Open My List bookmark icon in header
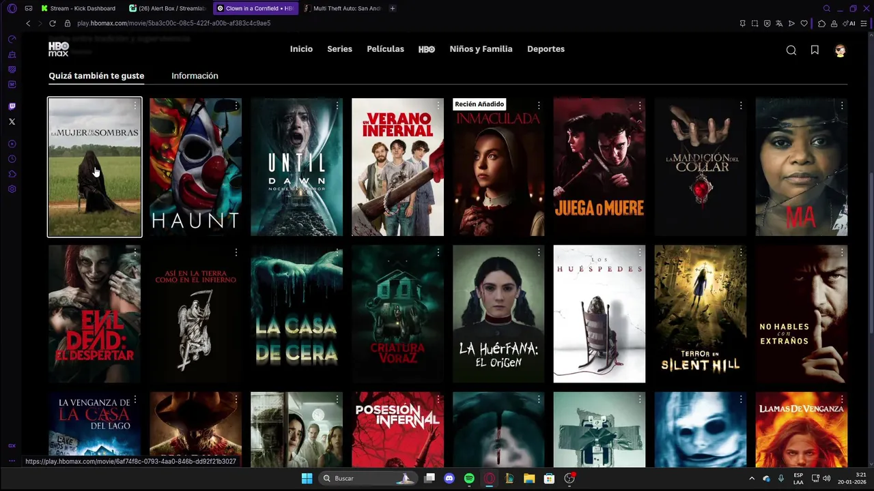 (x=815, y=50)
